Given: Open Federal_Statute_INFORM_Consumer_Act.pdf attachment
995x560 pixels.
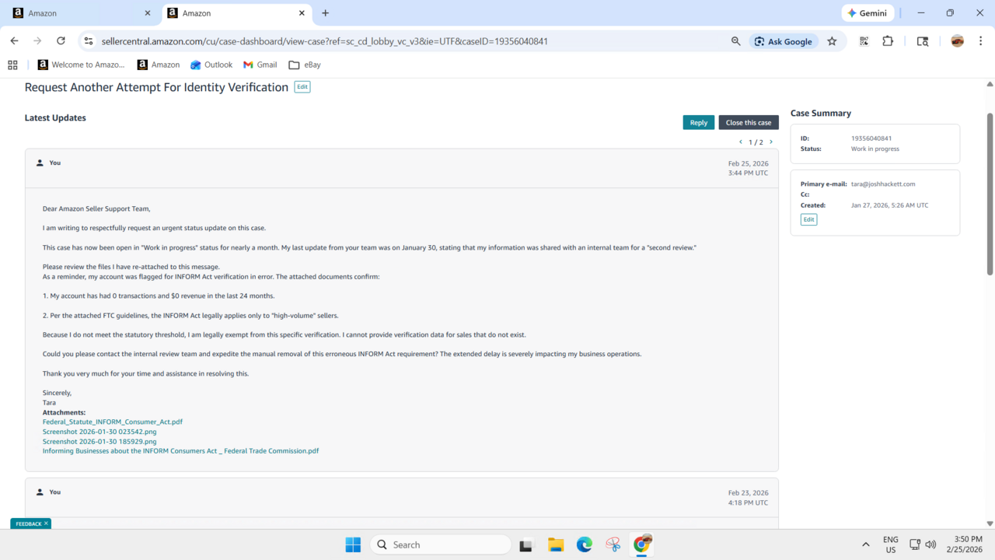Looking at the screenshot, I should click(x=113, y=422).
